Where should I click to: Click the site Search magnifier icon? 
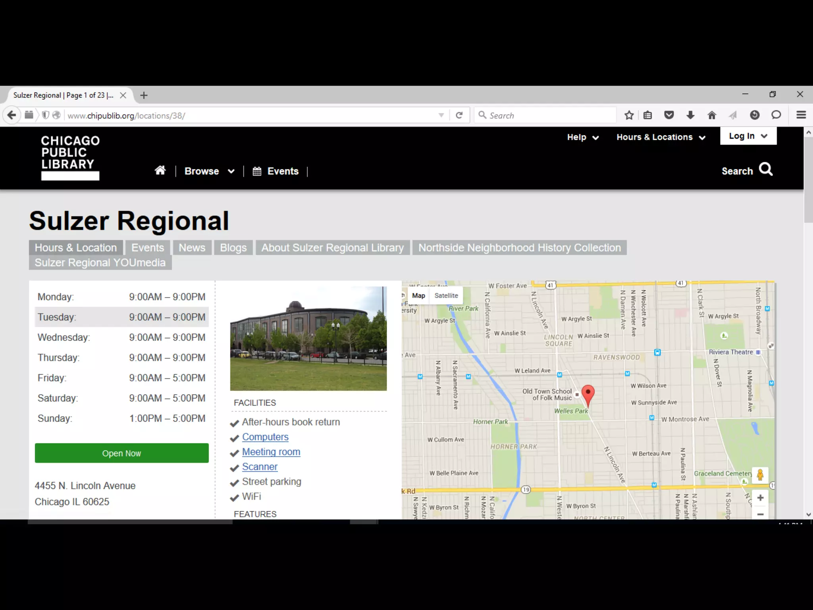[x=766, y=170]
